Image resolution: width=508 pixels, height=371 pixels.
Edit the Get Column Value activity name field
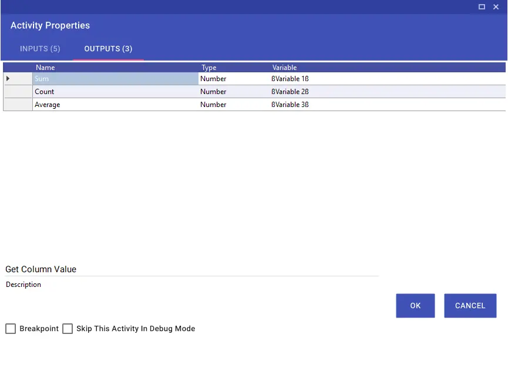coord(192,269)
